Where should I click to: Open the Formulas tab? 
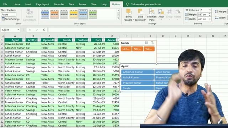[x=59, y=4]
